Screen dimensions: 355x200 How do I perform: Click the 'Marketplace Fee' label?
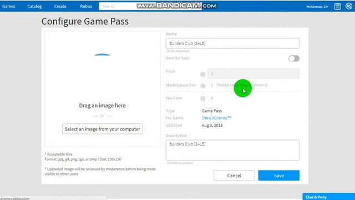pyautogui.click(x=181, y=85)
